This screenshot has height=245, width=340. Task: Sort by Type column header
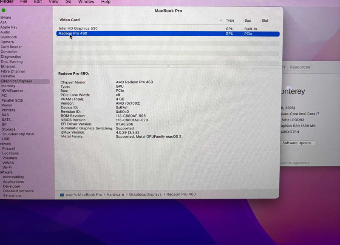(230, 20)
